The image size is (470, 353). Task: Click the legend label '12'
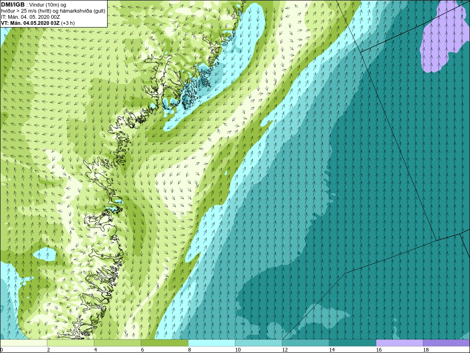click(x=285, y=350)
